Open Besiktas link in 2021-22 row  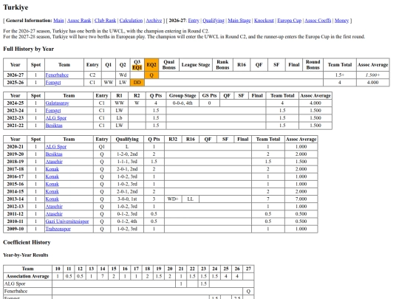coord(54,126)
